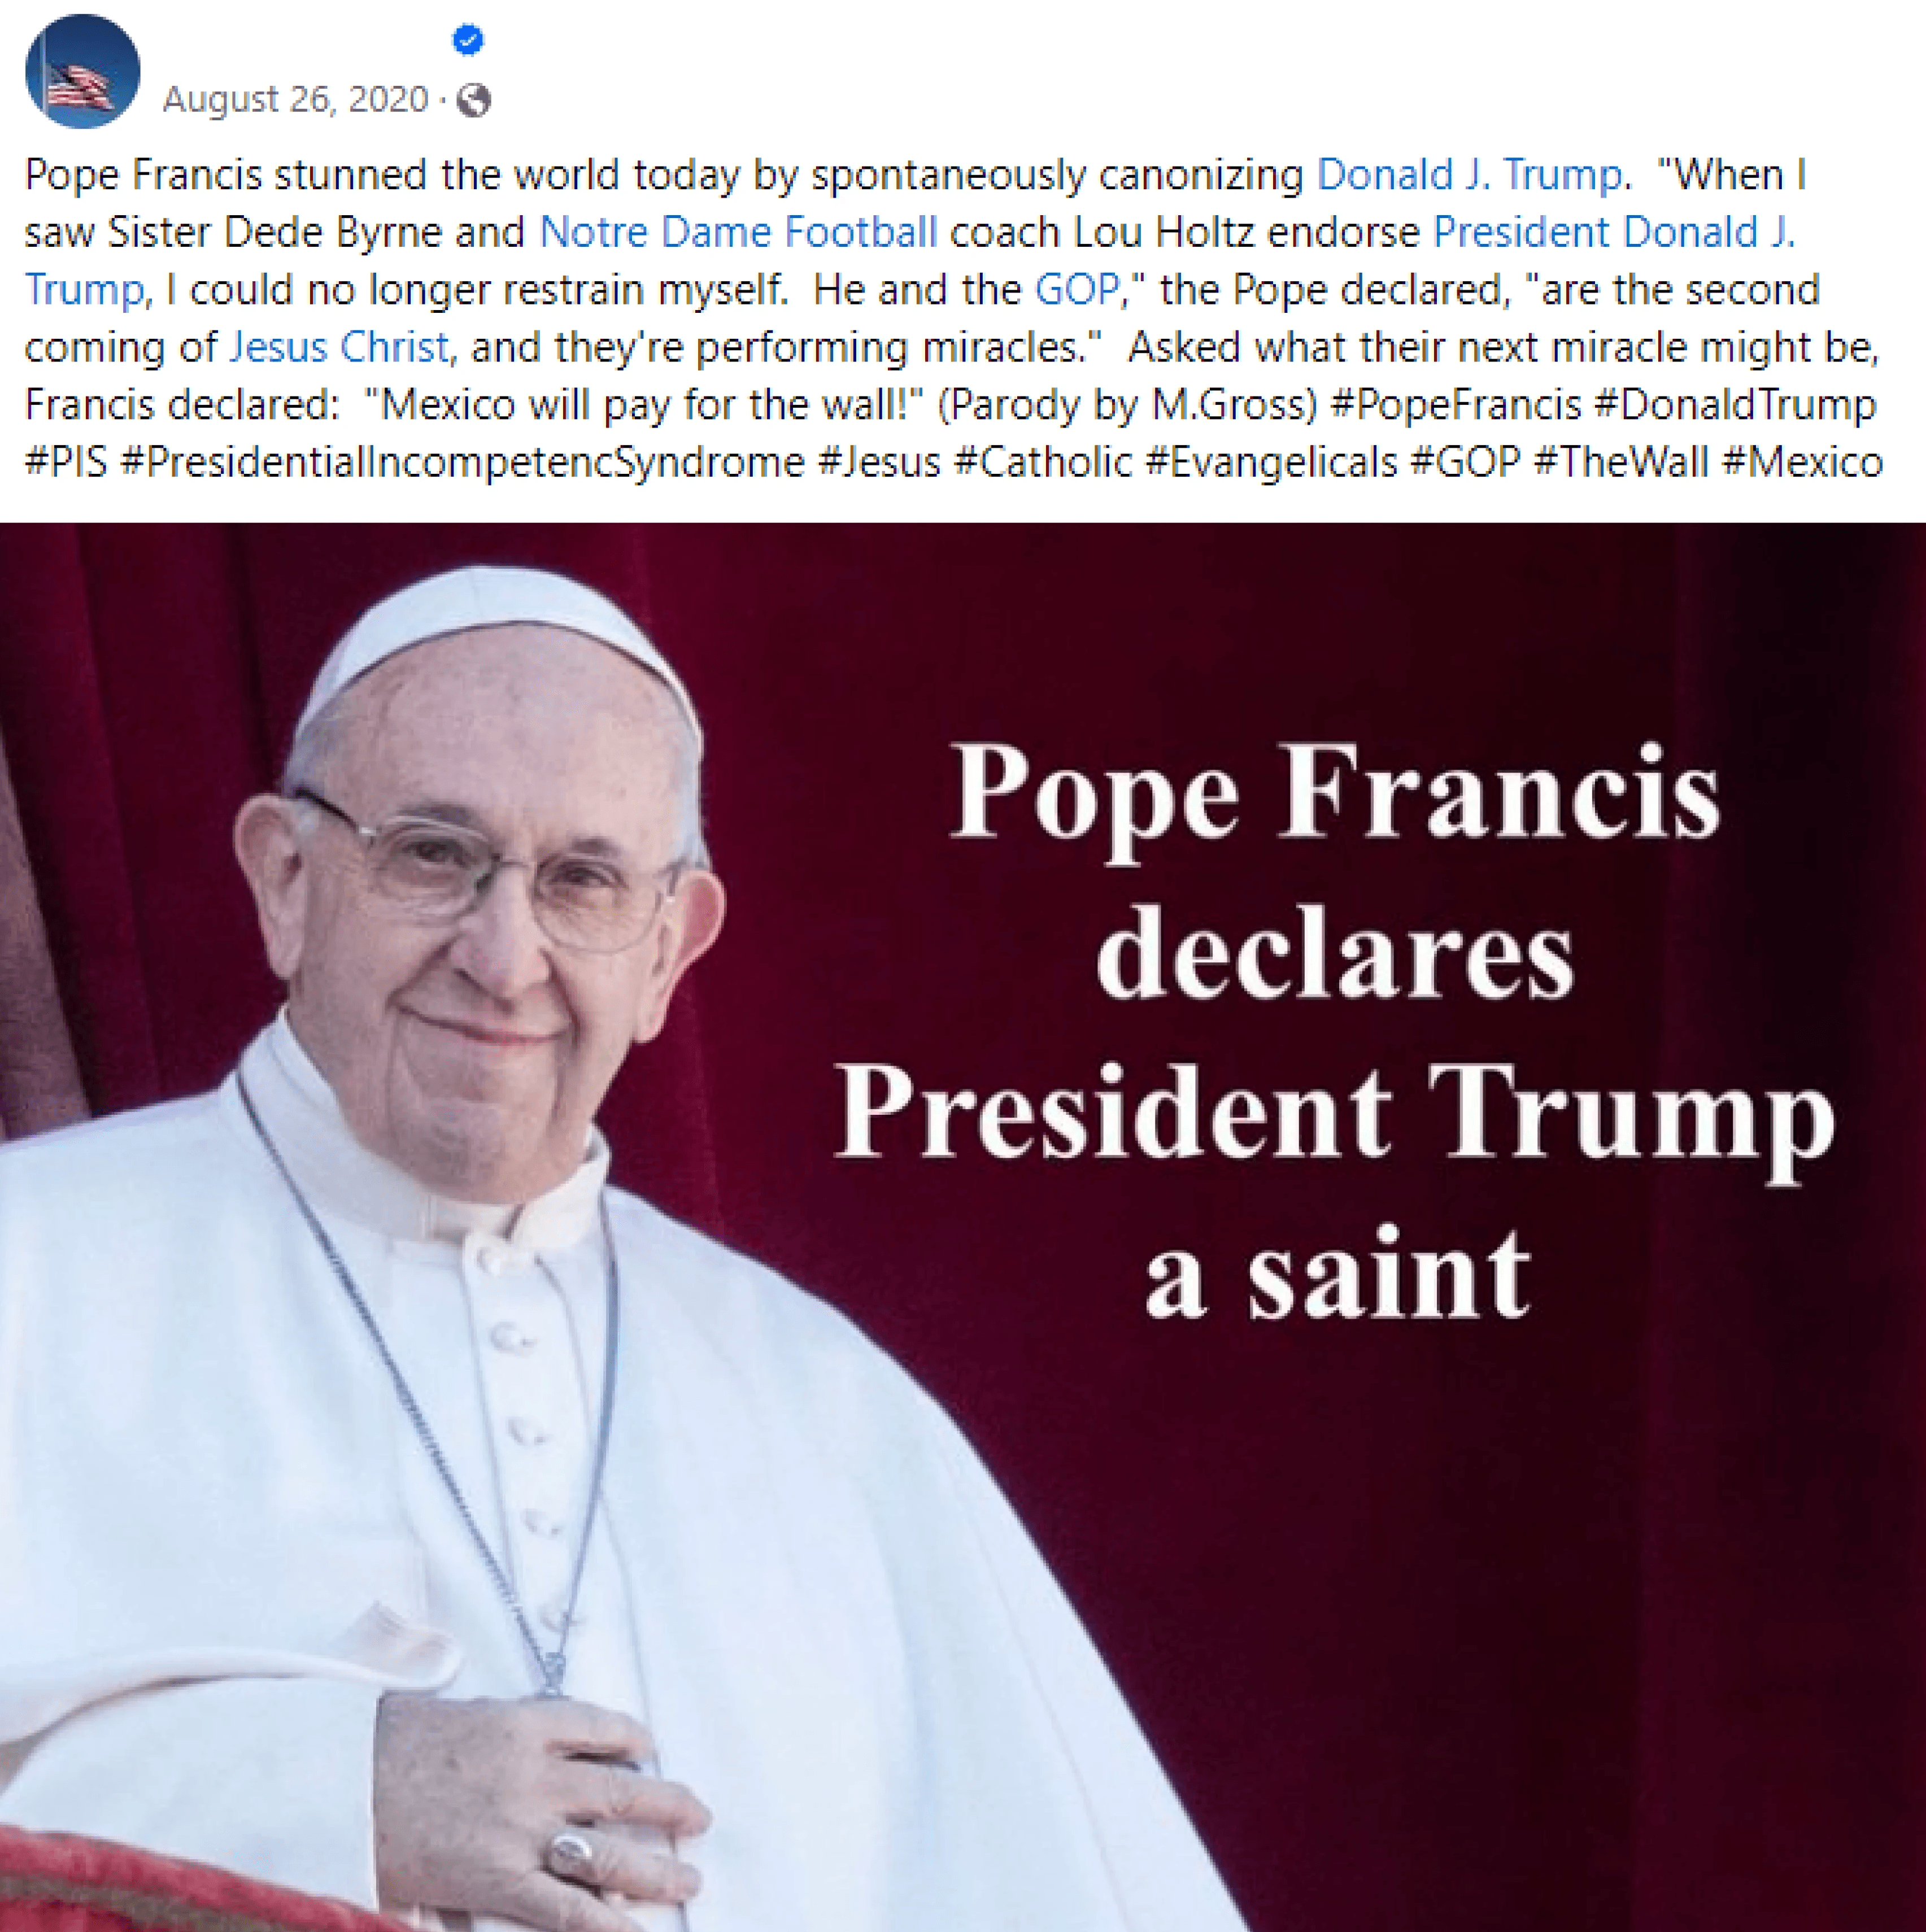Open the August 26, 2020 post timestamp
This screenshot has width=1926, height=1932.
295,99
